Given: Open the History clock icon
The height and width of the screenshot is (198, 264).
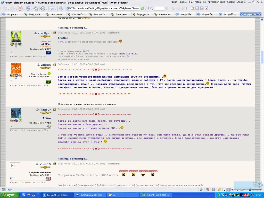Looking at the screenshot, I should point(43,9).
